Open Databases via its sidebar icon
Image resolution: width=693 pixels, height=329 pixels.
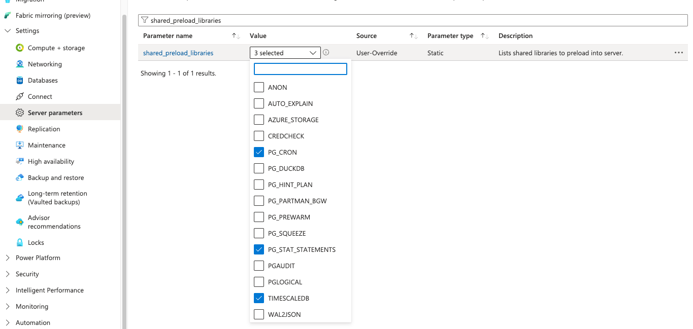coord(20,81)
